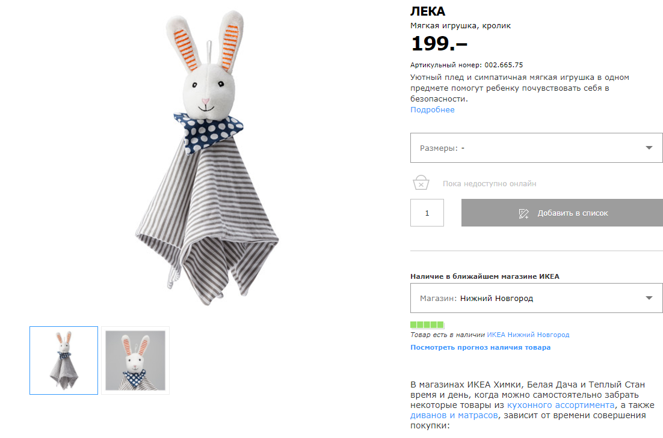Image resolution: width=663 pixels, height=438 pixels.
Task: Click the unavailable-online shopping basket icon
Action: click(x=421, y=183)
